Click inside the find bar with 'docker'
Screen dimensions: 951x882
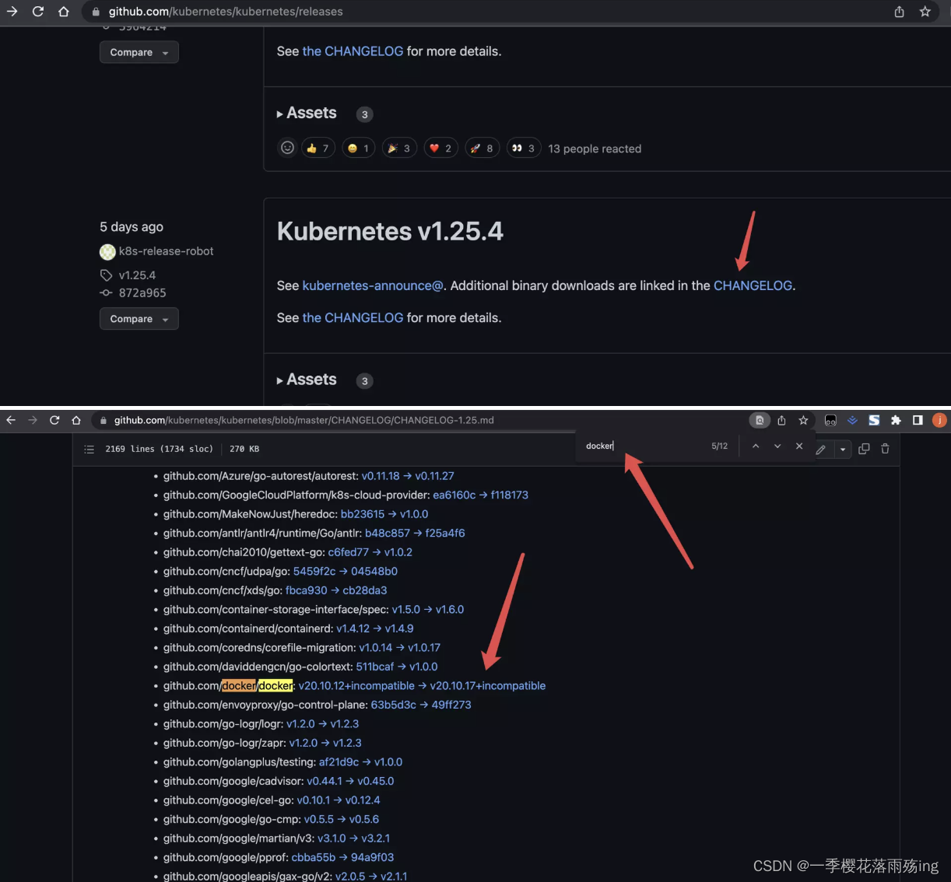[x=644, y=446]
